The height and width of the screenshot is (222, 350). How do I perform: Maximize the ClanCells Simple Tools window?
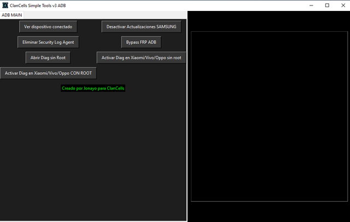pos(327,5)
